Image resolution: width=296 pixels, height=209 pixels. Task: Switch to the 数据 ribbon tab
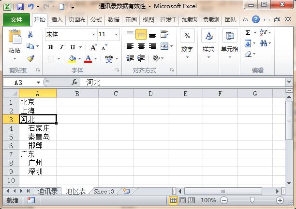click(x=114, y=20)
